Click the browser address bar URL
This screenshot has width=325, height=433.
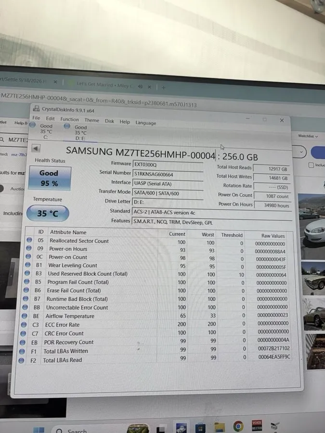(100, 101)
